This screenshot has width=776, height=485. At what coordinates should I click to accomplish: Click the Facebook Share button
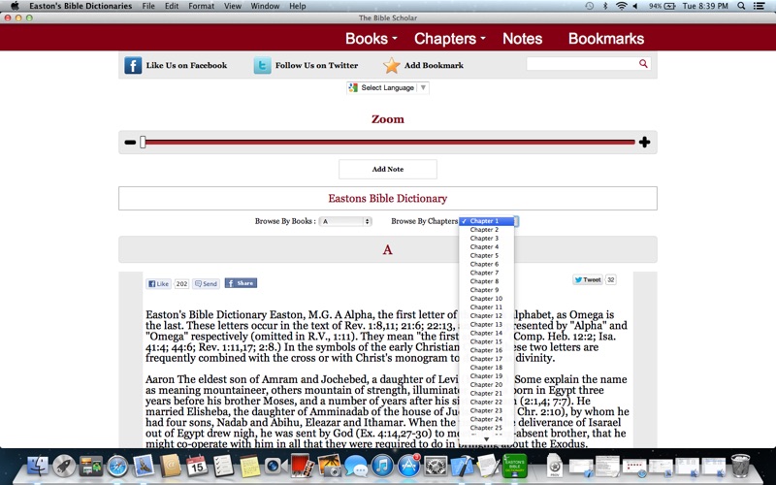click(241, 283)
